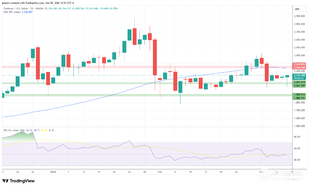This screenshot has width=309, height=187.
Task: Click the green 1,880.751 support price label
Action: coord(299,98)
